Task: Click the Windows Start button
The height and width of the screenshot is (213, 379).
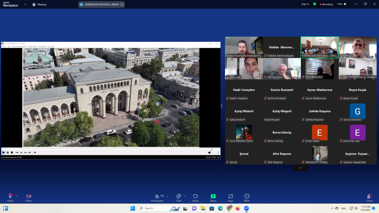Action: (133, 208)
